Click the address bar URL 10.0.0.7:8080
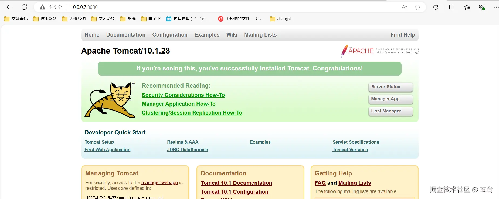499x199 pixels. [x=84, y=7]
